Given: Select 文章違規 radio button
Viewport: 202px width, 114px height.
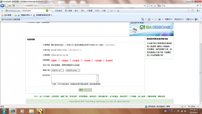Looking at the screenshot, I should (x=81, y=60).
